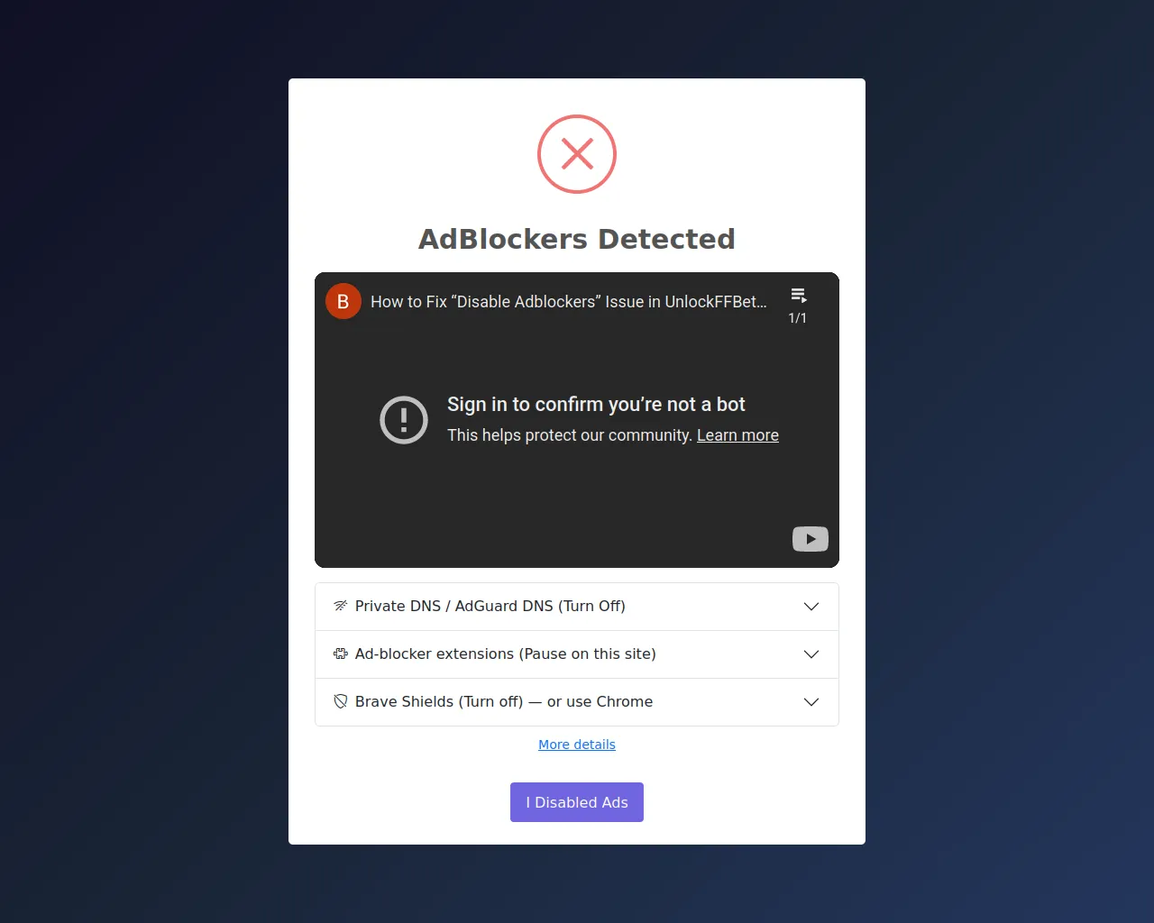This screenshot has height=923, width=1154.
Task: Click the exclamation warning icon in video
Action: click(404, 420)
